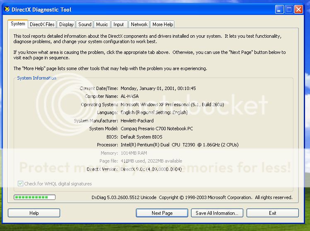Click the 'DxDiag 5.03.2600.5512 Unicode' version text
The image size is (310, 231).
124,197
